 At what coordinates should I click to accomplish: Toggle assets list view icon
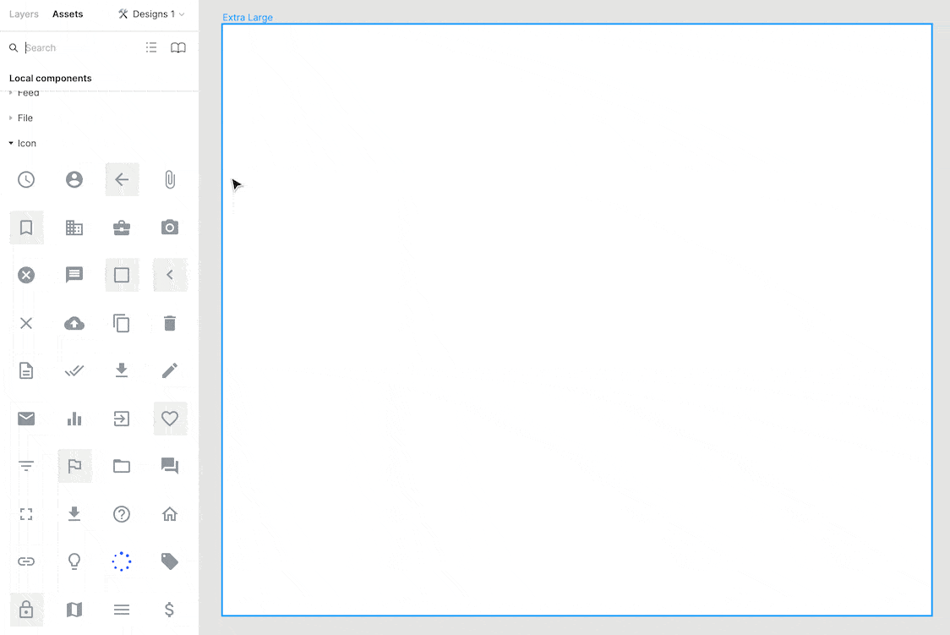[151, 47]
